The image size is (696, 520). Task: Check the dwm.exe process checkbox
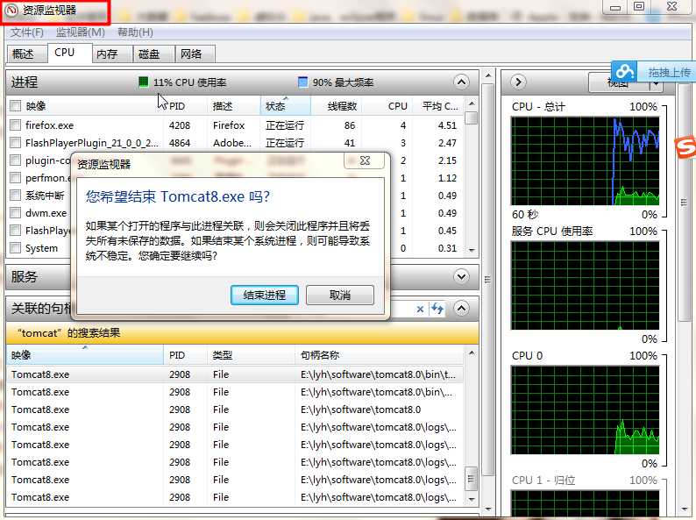point(16,213)
